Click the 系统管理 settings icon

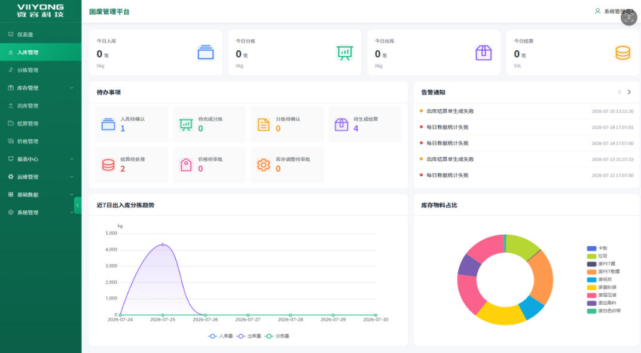tap(11, 212)
